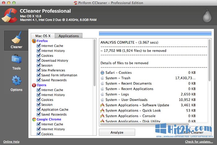217x145 pixels.
Task: Click Apple icon beside System - Logs
Action: (x=102, y=94)
